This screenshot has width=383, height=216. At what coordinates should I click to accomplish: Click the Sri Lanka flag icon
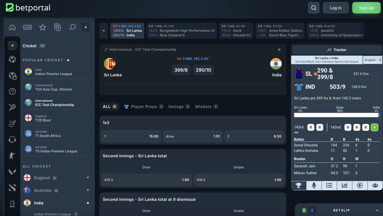[x=110, y=64]
